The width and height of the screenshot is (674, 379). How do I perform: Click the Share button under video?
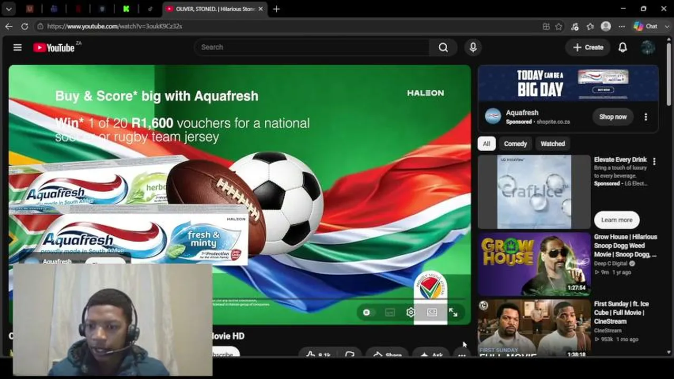[x=387, y=353]
